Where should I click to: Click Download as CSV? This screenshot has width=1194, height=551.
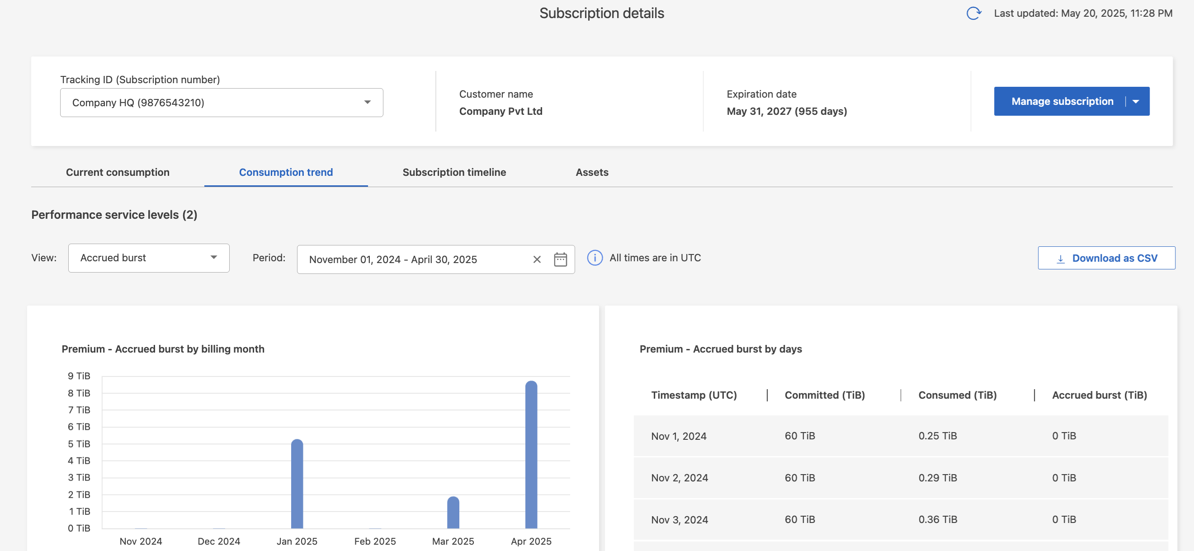pyautogui.click(x=1114, y=258)
